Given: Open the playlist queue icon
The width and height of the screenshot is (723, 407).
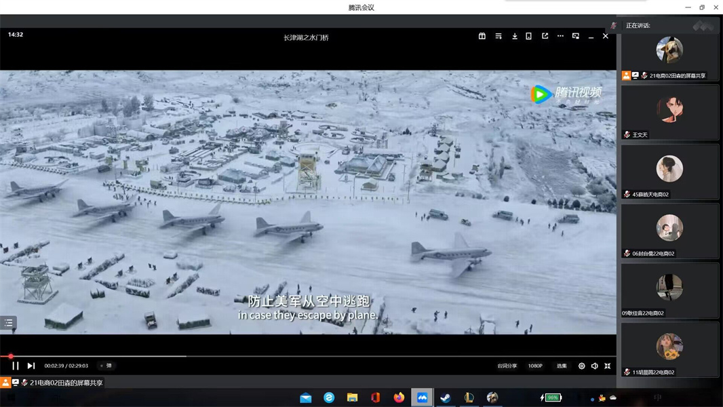Looking at the screenshot, I should [x=499, y=36].
